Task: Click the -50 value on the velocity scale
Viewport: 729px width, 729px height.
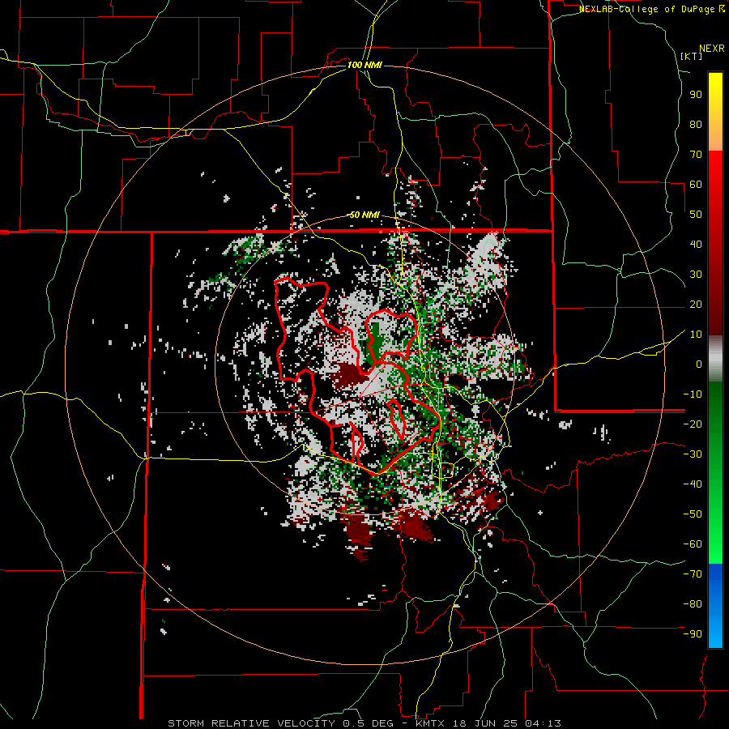Action: (x=693, y=514)
